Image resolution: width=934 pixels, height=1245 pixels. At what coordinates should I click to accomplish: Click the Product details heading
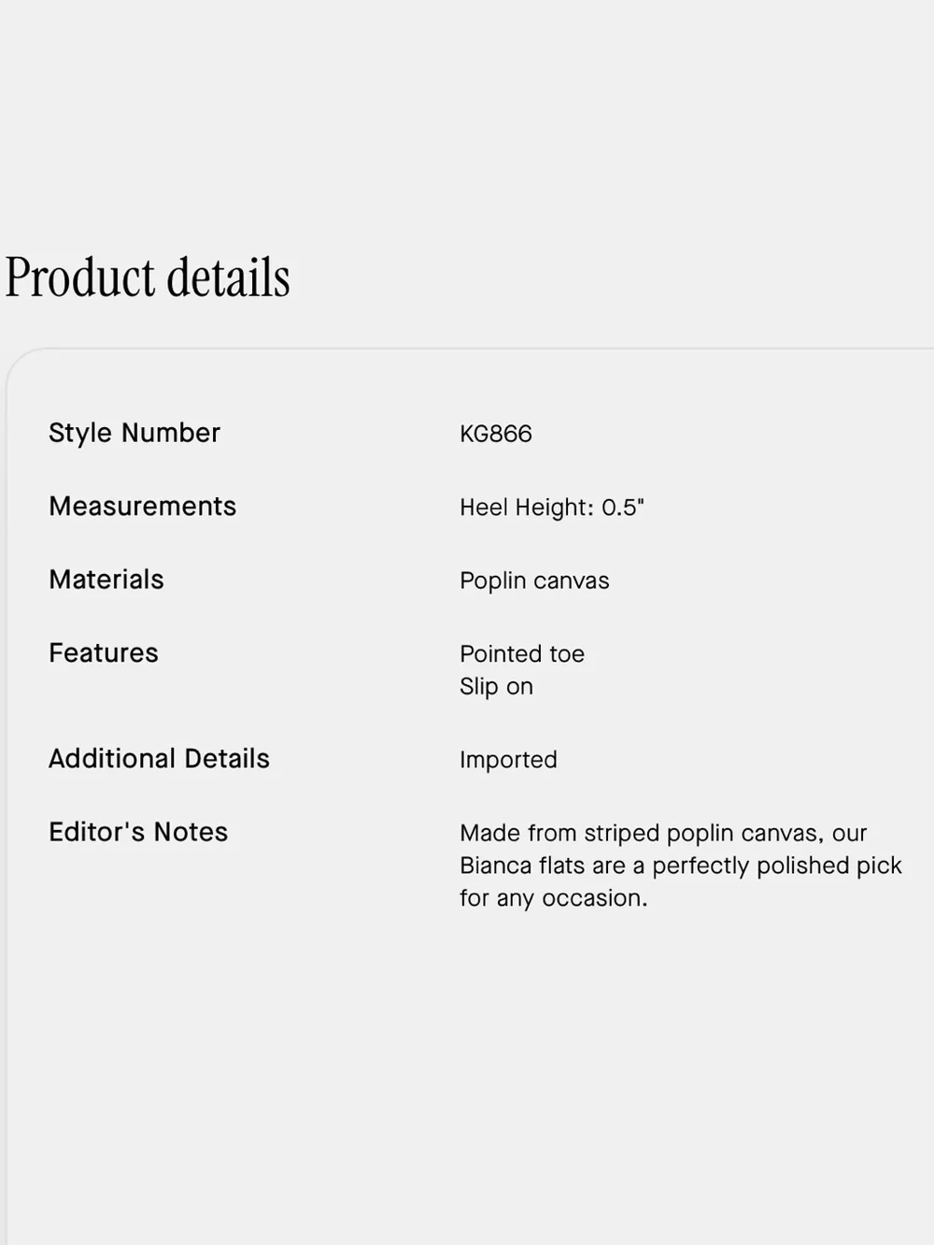(x=148, y=278)
